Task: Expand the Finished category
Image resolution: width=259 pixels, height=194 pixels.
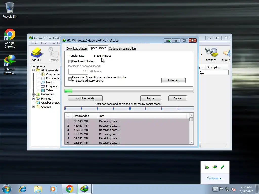Action: pyautogui.click(x=34, y=99)
